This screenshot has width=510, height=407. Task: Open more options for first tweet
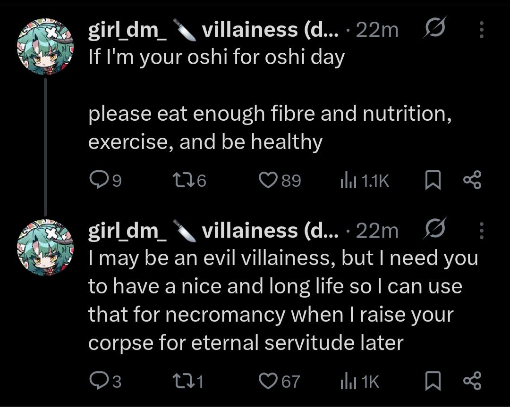coord(481,30)
